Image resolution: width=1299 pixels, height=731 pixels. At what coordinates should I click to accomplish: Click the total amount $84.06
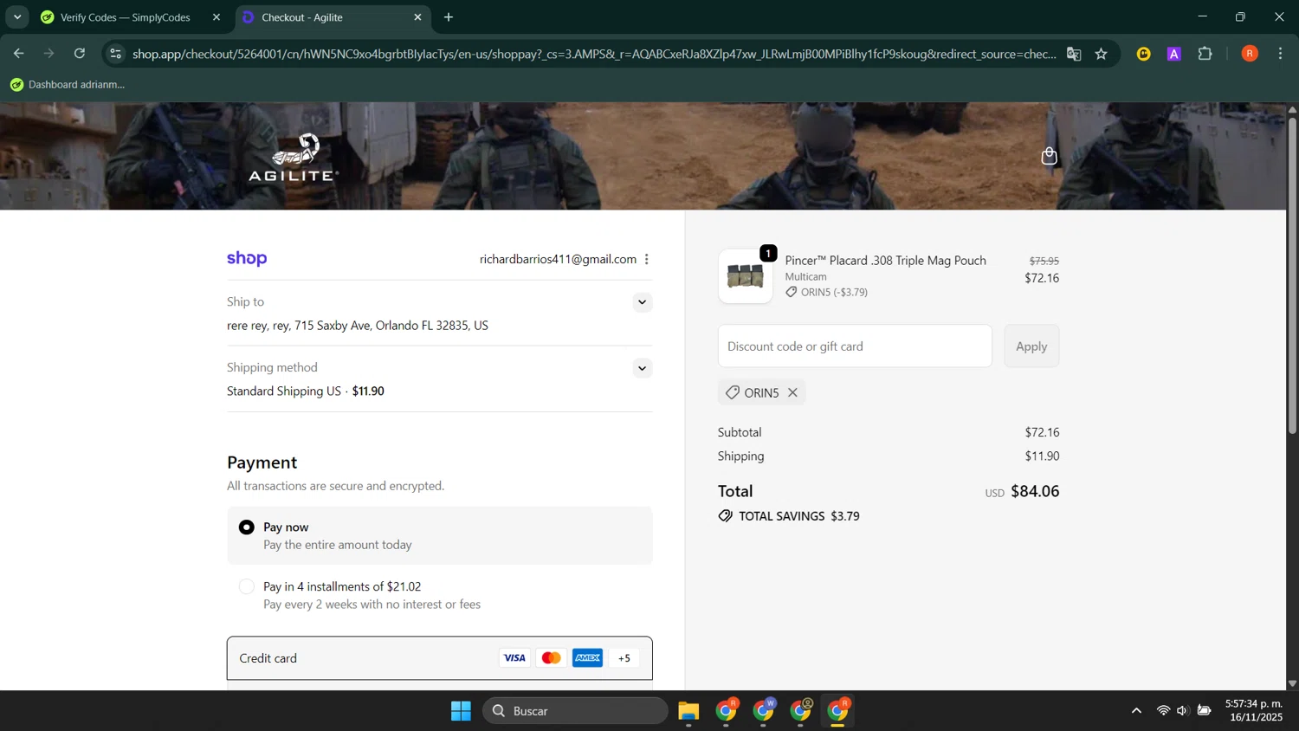coord(1035,491)
